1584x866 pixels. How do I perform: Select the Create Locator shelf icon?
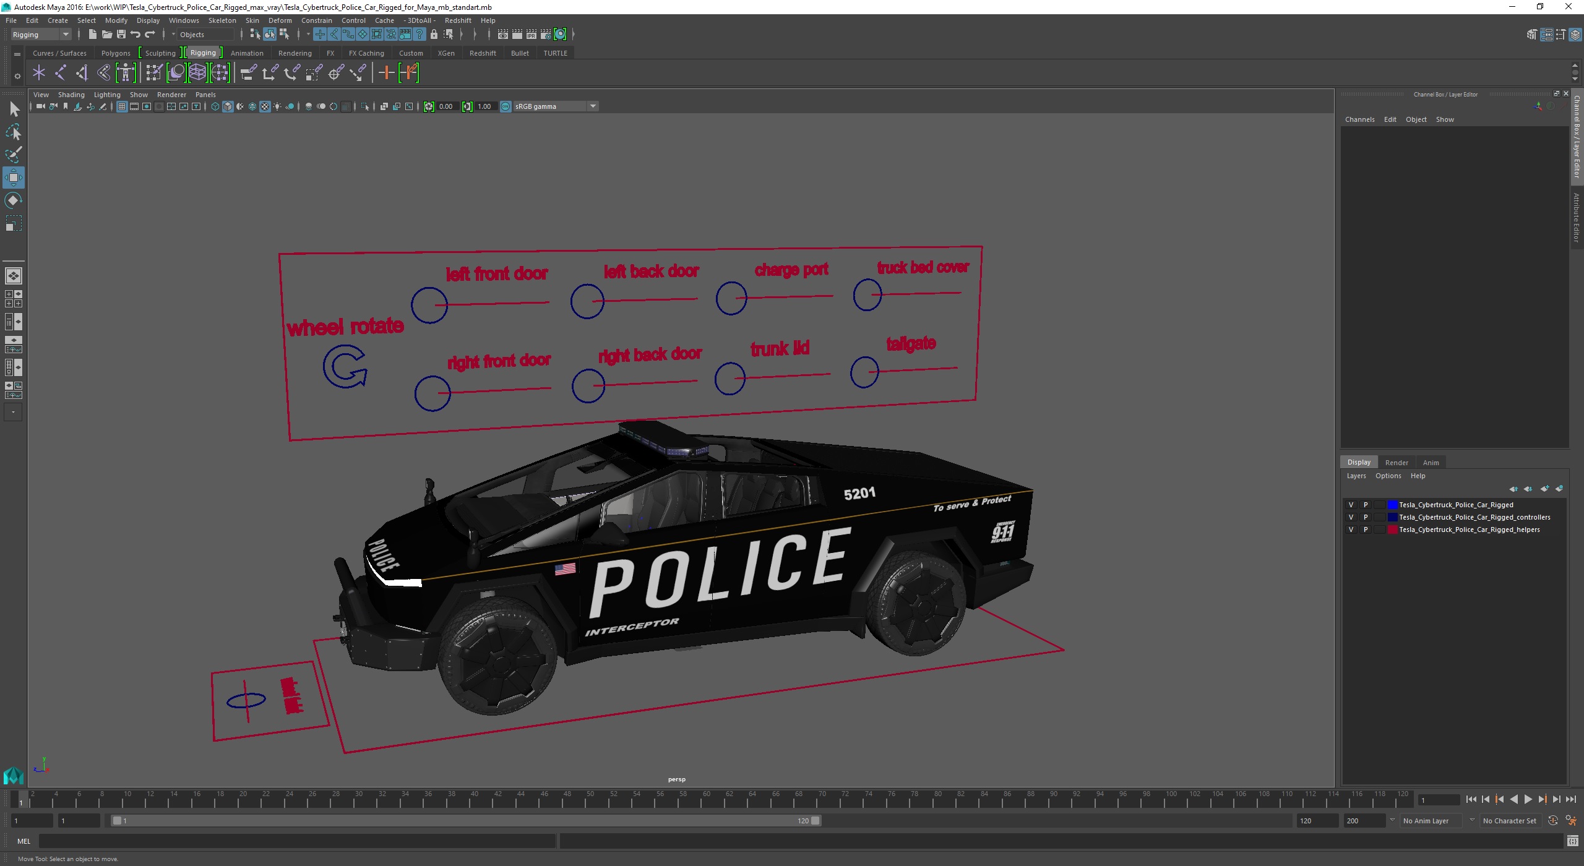[x=39, y=73]
